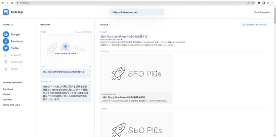Click the kaizen-seo.net URL input field
Image resolution: width=276 pixels, height=137 pixels.
pyautogui.click(x=136, y=12)
